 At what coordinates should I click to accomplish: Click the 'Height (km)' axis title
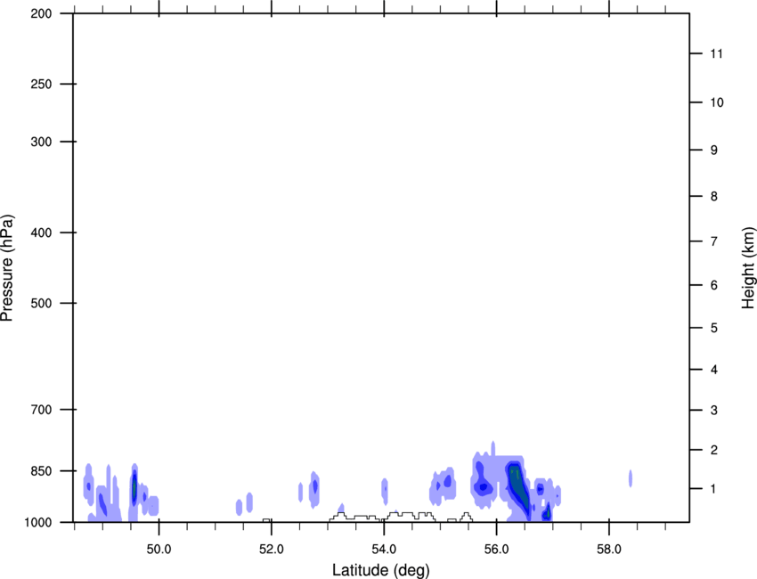click(748, 268)
